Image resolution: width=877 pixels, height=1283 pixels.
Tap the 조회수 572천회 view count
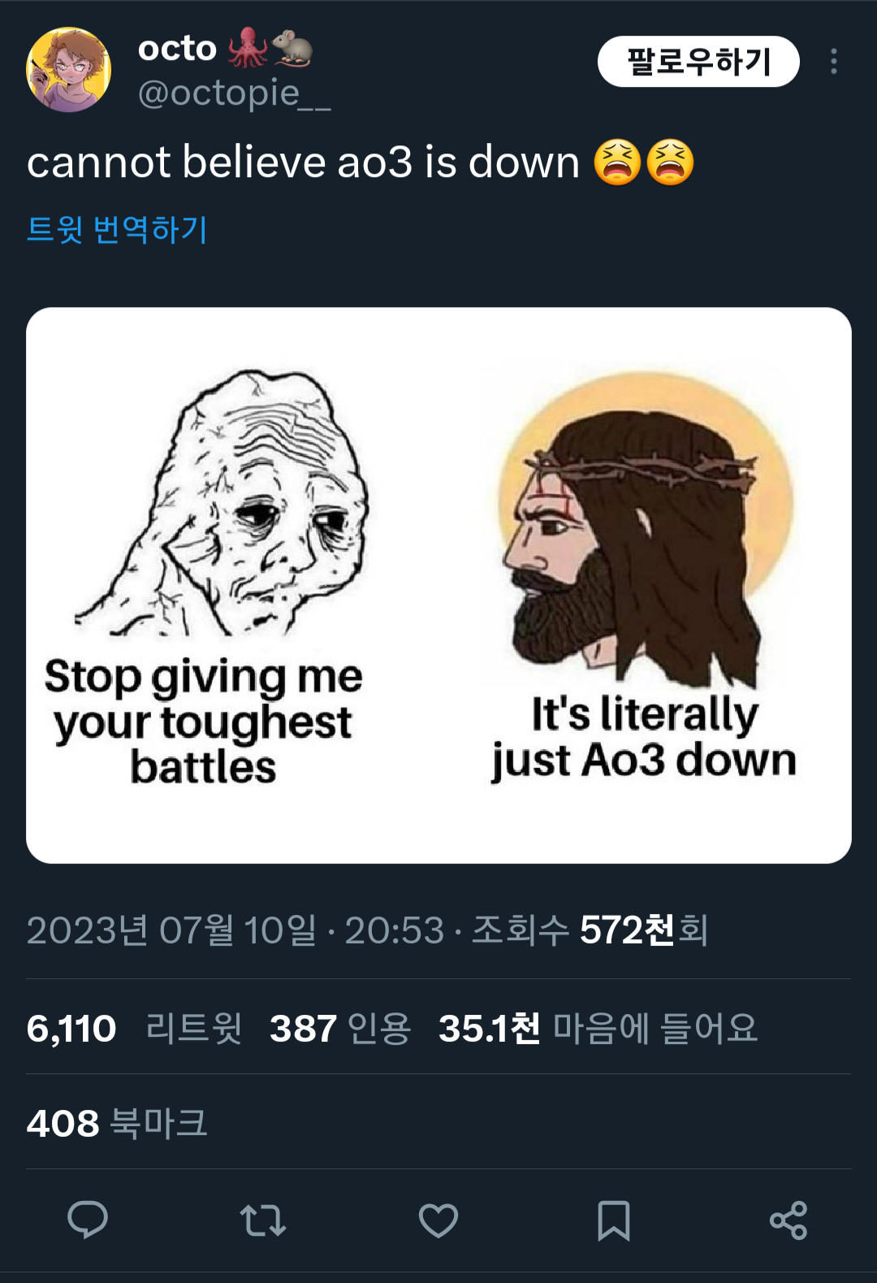pos(590,930)
